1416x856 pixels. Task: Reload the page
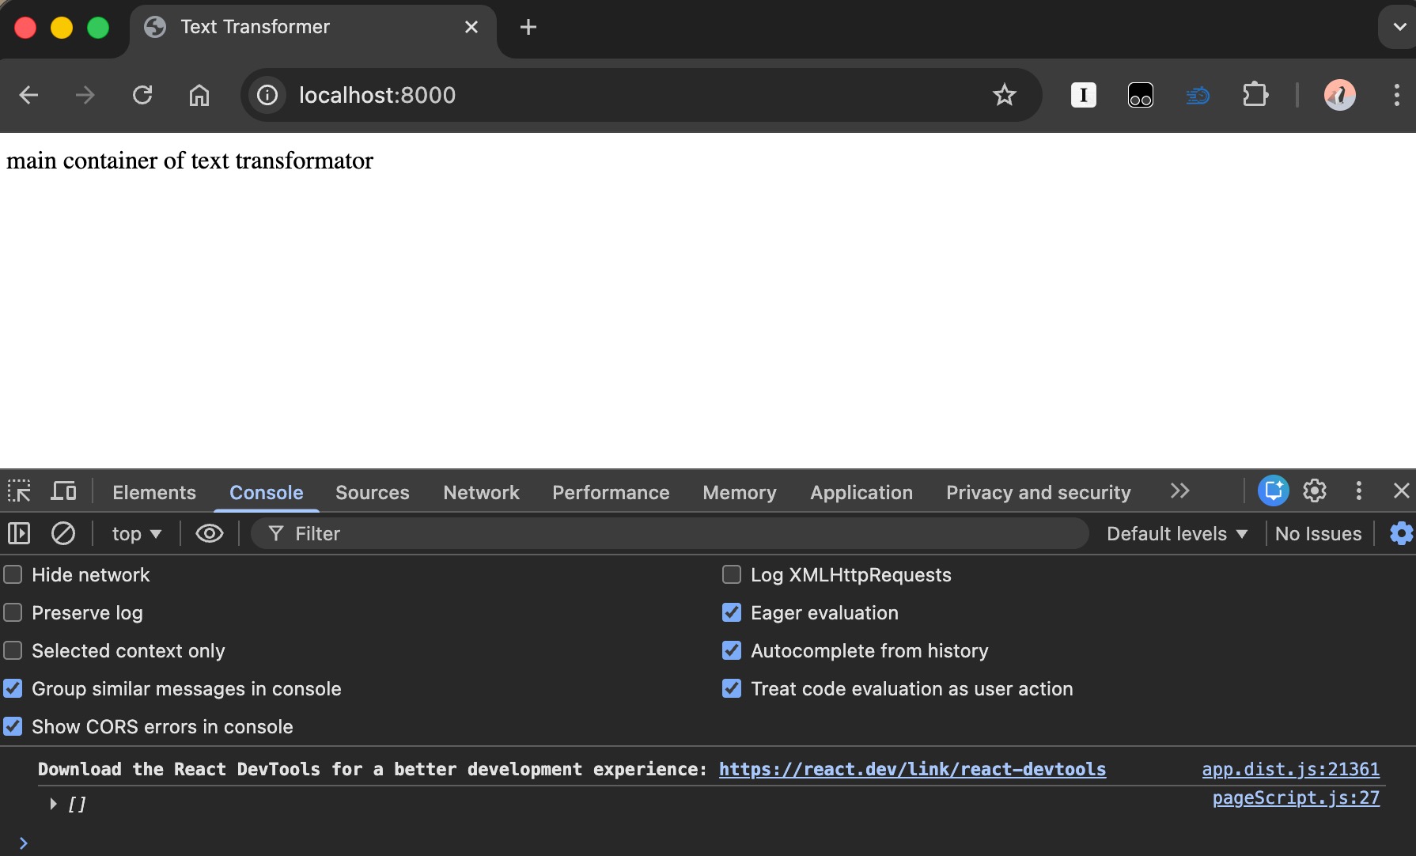coord(142,96)
